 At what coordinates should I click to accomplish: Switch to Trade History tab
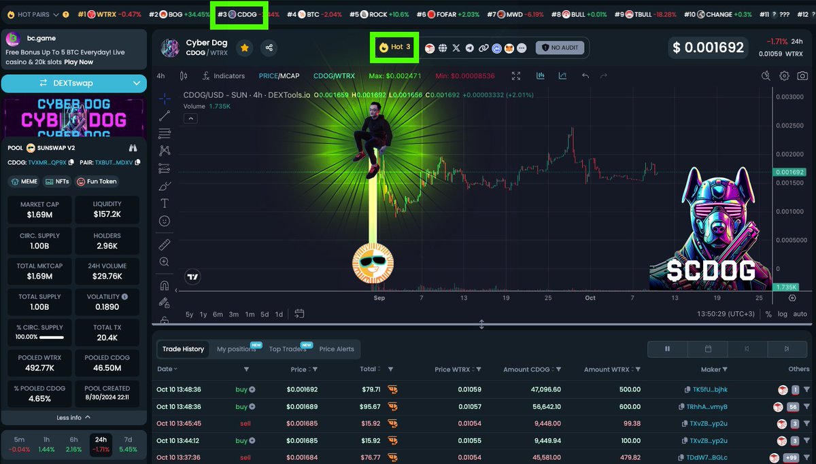coord(183,349)
